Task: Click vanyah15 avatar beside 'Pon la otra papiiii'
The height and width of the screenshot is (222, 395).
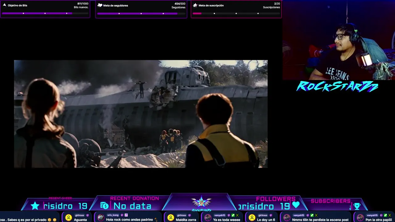Action: 360,217
